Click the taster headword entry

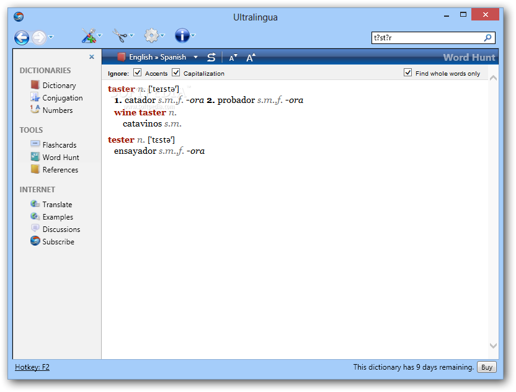pos(122,89)
